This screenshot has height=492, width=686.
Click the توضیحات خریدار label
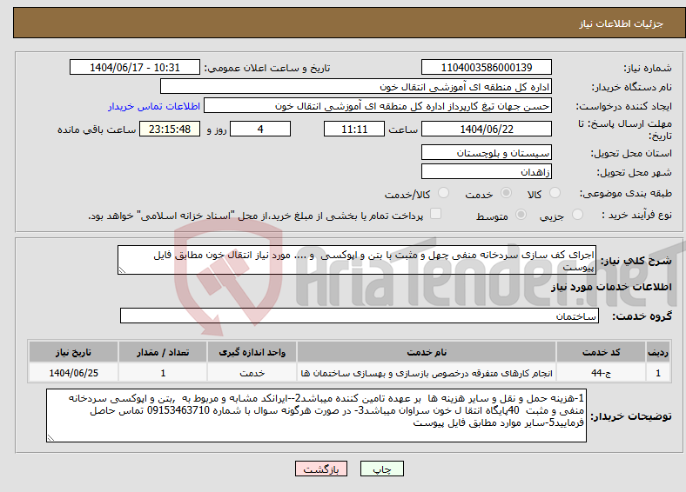pos(631,416)
